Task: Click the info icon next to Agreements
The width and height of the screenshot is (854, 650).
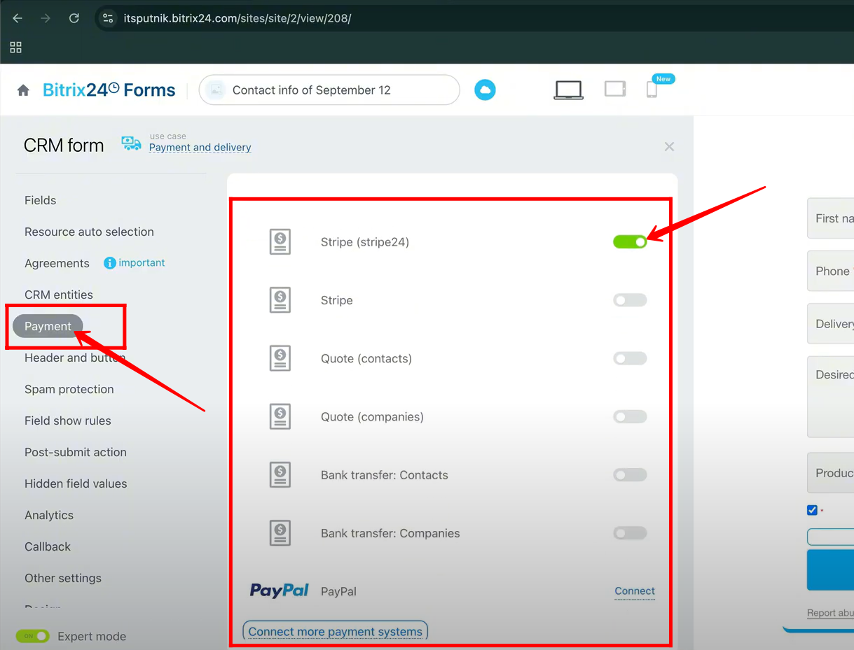Action: pos(110,263)
